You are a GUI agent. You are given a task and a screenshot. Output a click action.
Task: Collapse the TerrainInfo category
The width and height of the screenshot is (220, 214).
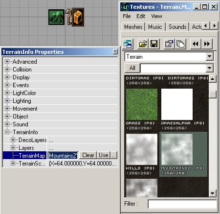[7, 132]
